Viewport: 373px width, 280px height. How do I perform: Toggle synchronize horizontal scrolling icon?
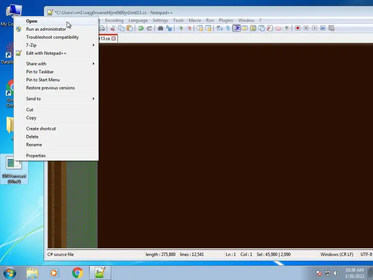point(208,28)
